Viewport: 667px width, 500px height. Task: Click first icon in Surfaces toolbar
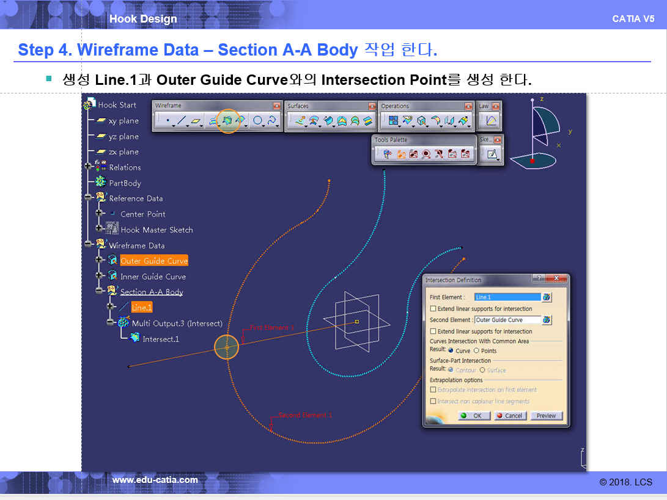tap(300, 121)
